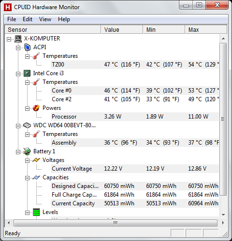The width and height of the screenshot is (232, 241).
Task: Collapse the Powers branch
Action: pyautogui.click(x=28, y=108)
